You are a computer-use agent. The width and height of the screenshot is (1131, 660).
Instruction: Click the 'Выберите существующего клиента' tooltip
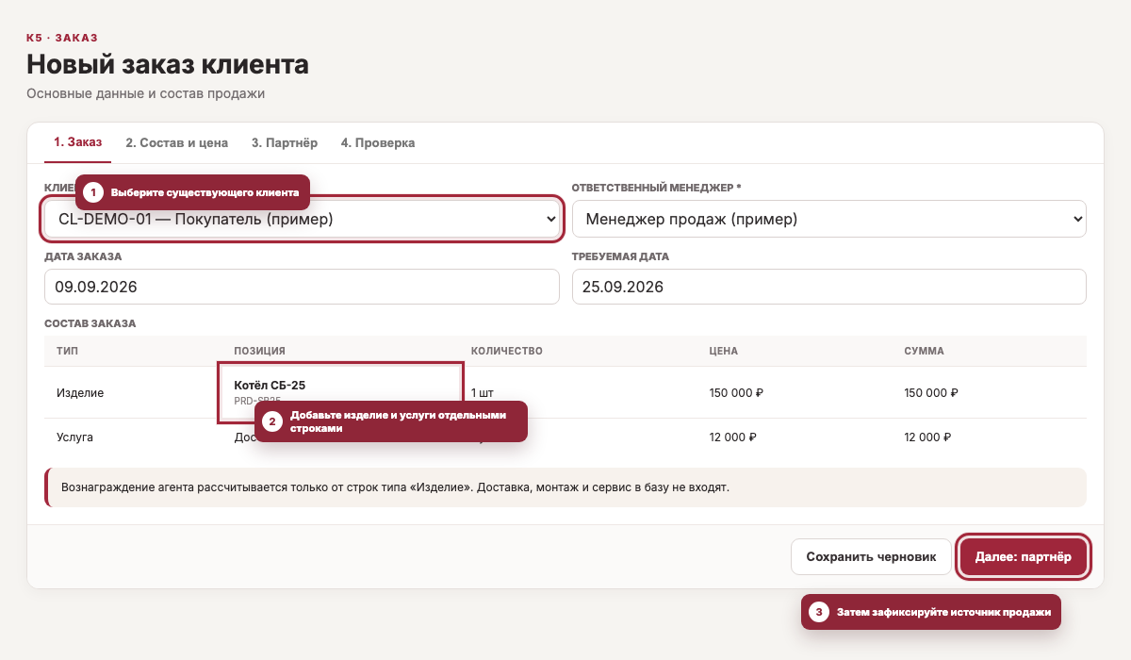point(192,192)
